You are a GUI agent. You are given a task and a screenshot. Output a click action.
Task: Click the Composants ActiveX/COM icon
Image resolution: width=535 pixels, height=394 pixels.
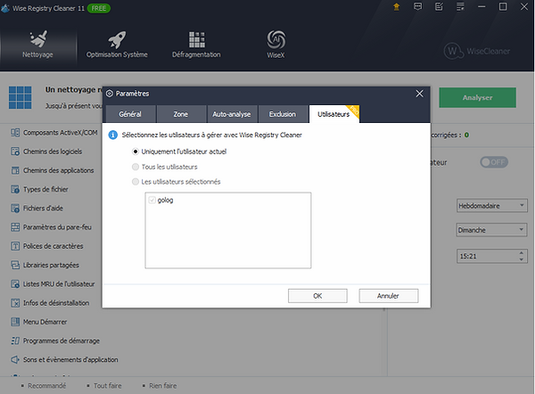coord(15,132)
